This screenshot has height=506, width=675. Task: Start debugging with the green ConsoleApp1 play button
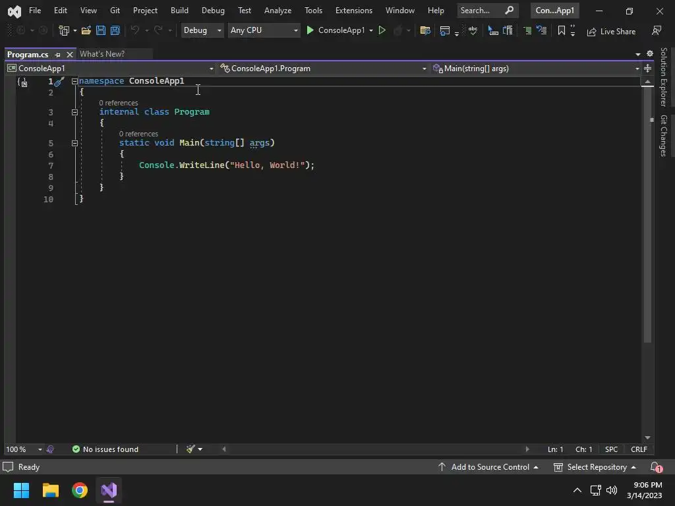pyautogui.click(x=336, y=30)
